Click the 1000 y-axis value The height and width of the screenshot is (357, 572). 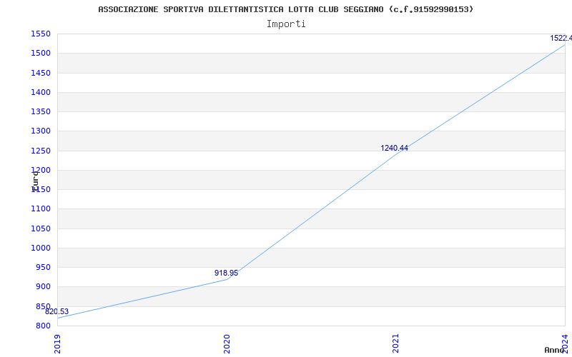41,248
